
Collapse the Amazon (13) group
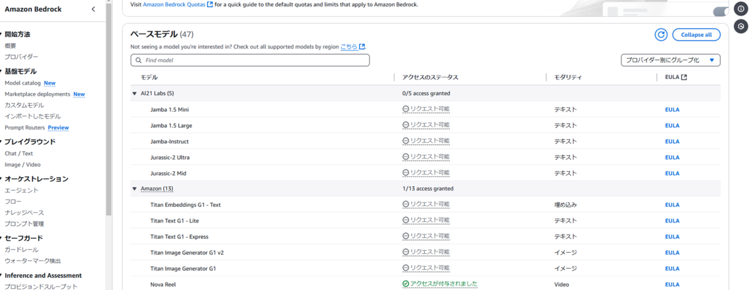134,189
